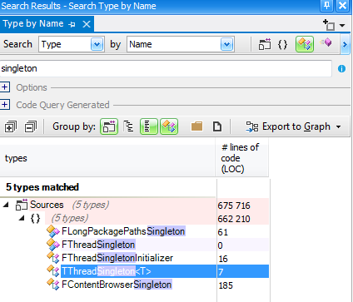
Task: Sort by types column header
Action: tap(107, 158)
